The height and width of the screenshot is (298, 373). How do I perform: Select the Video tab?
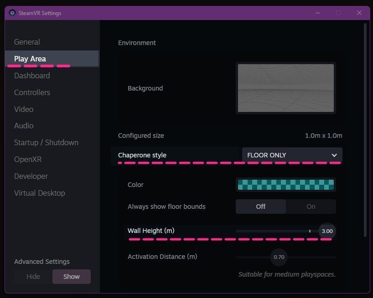(24, 109)
